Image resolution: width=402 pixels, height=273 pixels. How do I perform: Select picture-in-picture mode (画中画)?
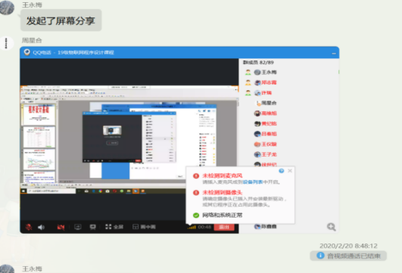(x=144, y=227)
